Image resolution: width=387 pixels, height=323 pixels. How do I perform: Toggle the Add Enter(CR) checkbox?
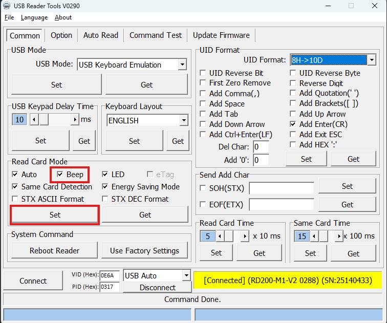coord(293,124)
